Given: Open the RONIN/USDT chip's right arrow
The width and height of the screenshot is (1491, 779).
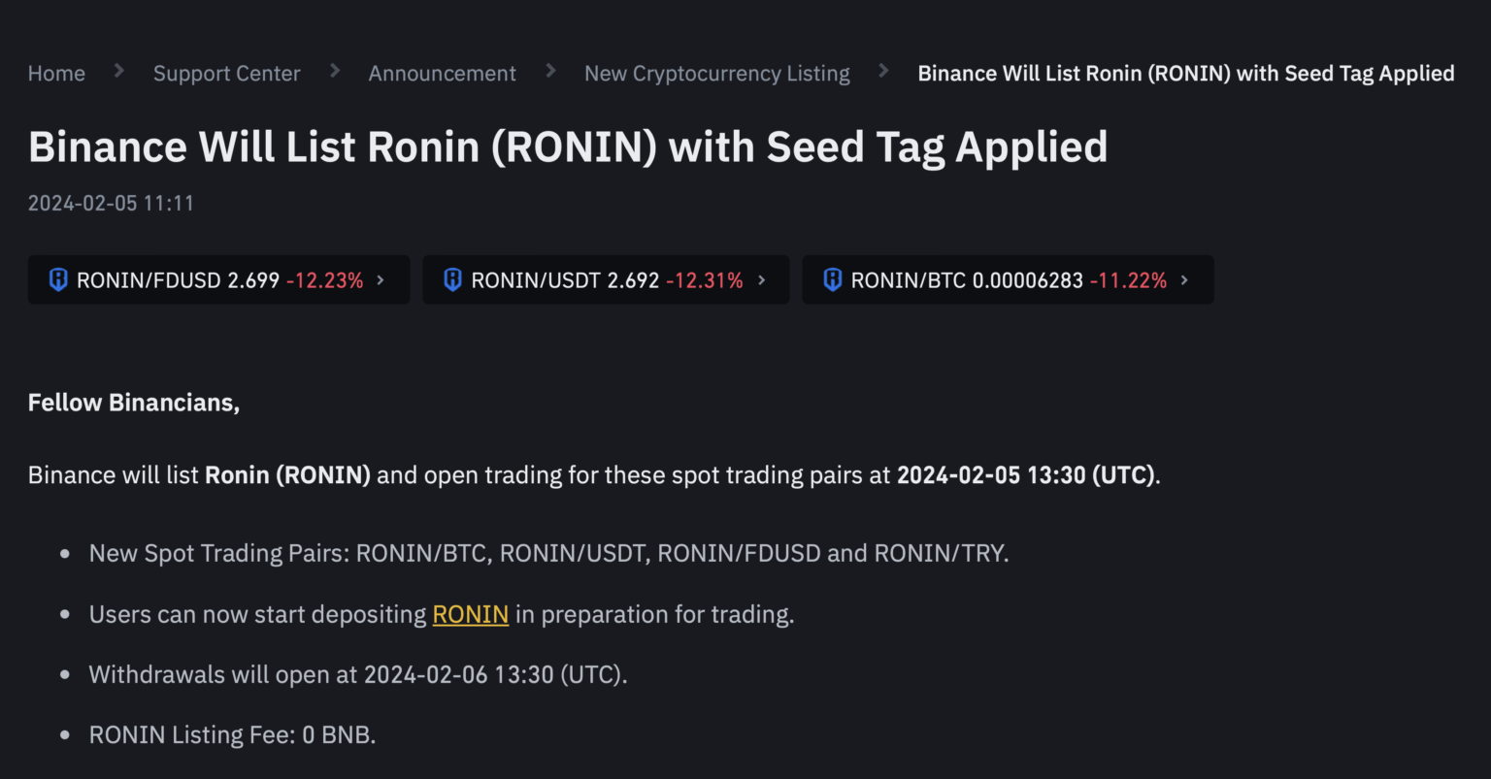Looking at the screenshot, I should point(761,280).
